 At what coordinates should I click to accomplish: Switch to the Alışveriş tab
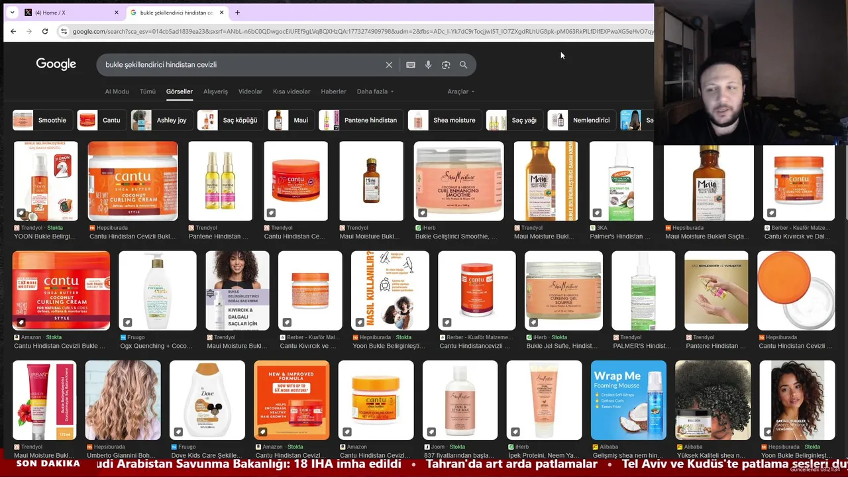(215, 91)
